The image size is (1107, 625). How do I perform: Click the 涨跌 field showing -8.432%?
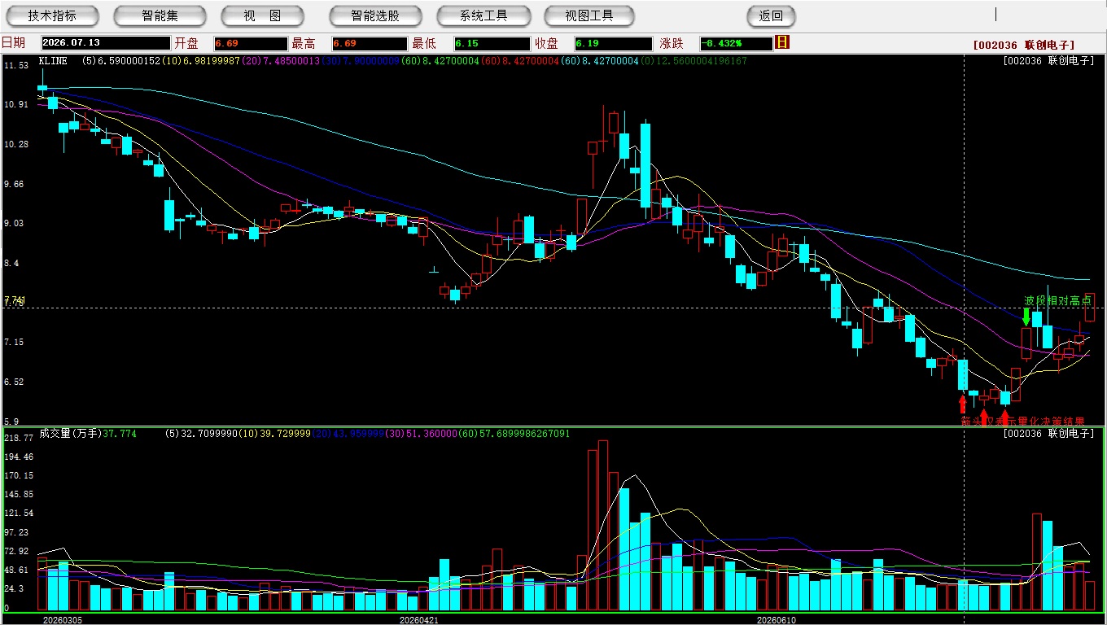(736, 43)
